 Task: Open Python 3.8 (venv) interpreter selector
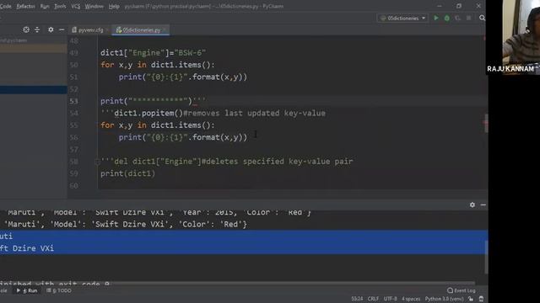point(444,299)
